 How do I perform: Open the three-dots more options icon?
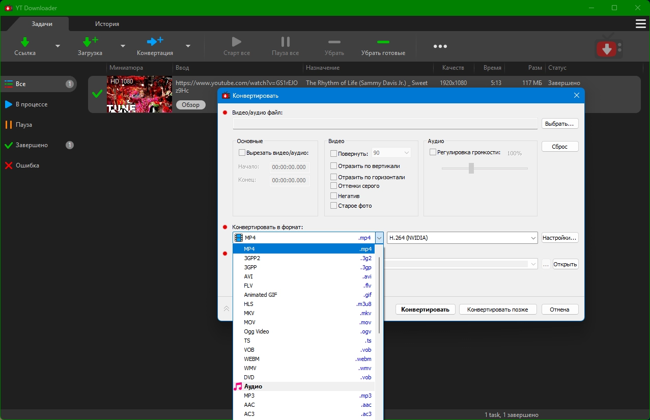[440, 46]
